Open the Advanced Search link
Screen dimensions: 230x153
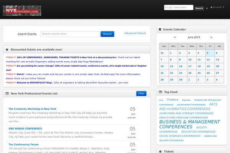(135, 33)
